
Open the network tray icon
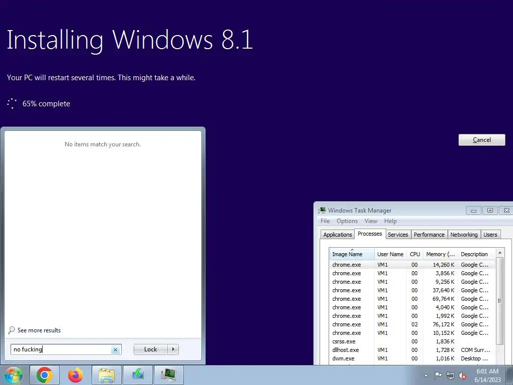coord(450,375)
